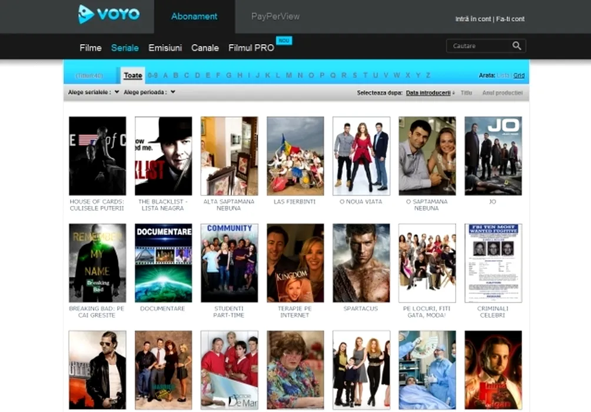591x412 pixels.
Task: Click the Intră în cont link
Action: coord(473,19)
